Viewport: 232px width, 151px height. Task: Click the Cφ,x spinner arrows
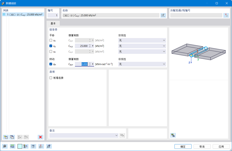pyautogui.click(x=90, y=64)
